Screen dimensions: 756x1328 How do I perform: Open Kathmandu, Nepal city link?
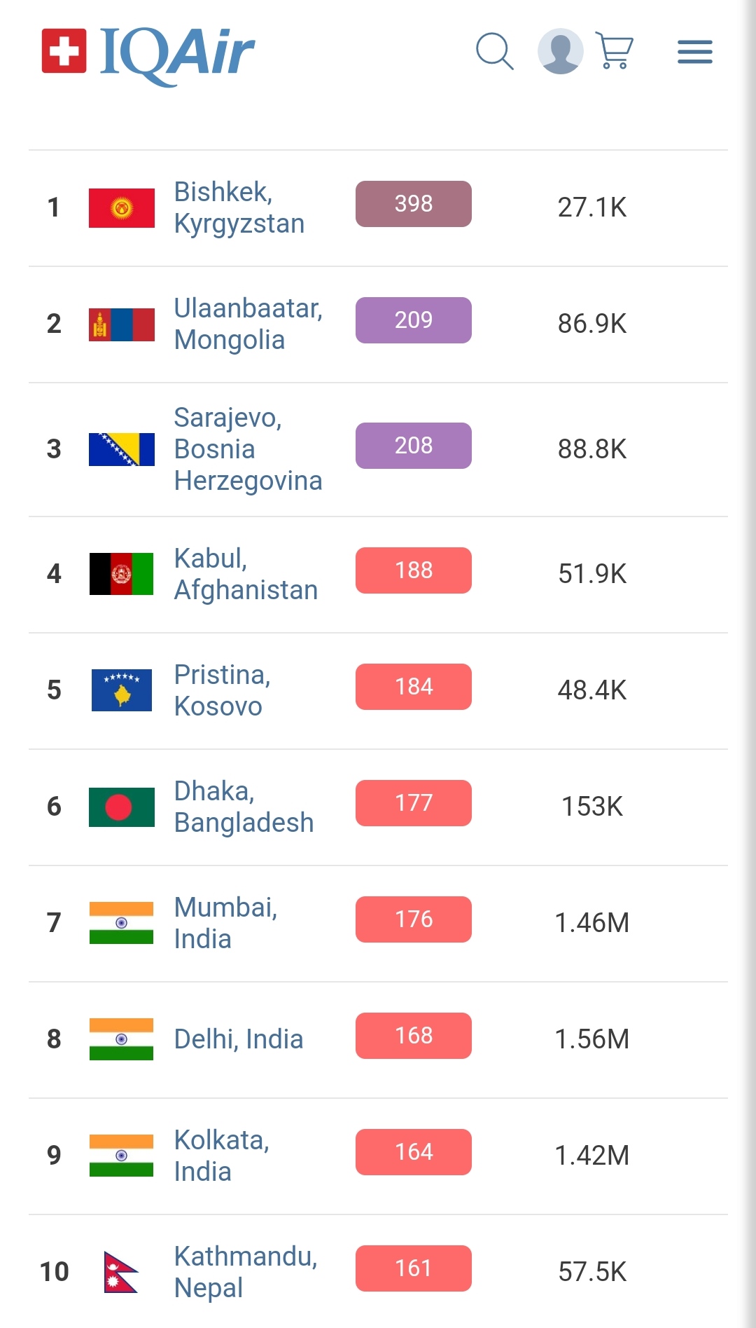pos(245,1272)
